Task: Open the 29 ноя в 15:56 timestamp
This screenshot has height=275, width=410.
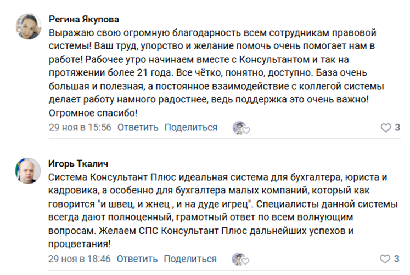Action: pos(80,128)
